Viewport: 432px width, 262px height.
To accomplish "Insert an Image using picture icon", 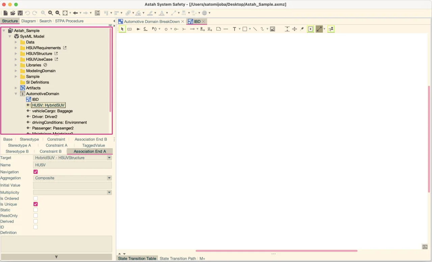I will tap(272, 29).
